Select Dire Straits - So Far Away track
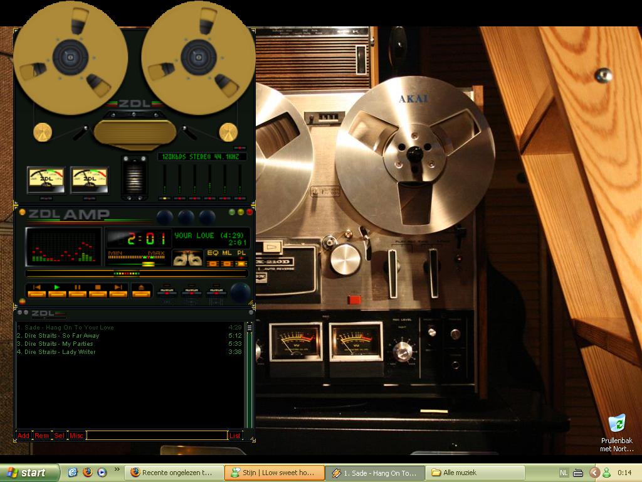 coord(61,336)
